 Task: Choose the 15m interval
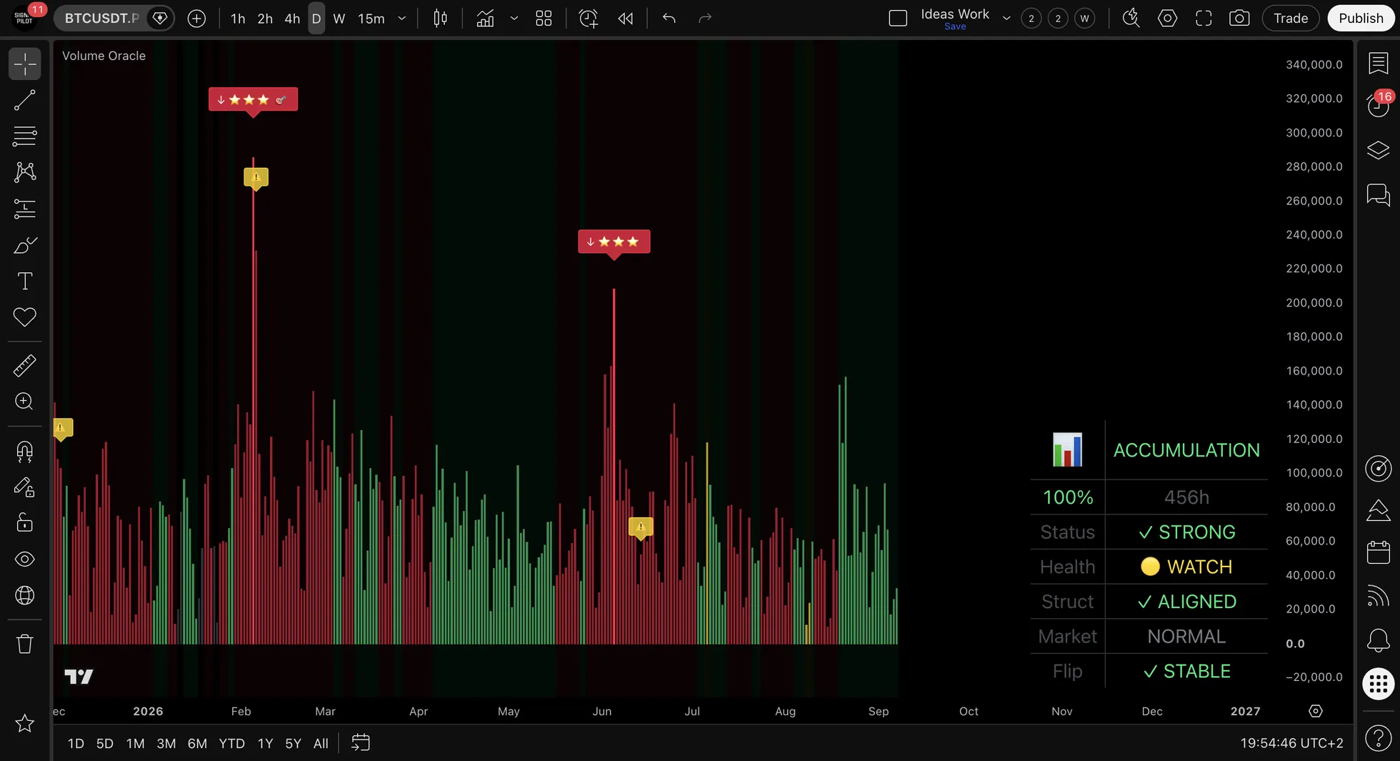[371, 19]
